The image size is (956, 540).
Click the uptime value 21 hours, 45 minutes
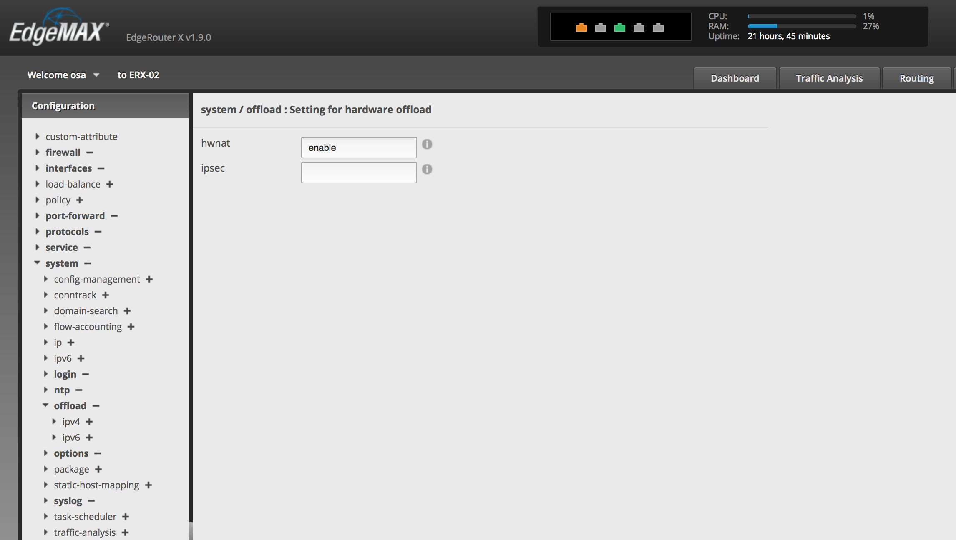788,36
